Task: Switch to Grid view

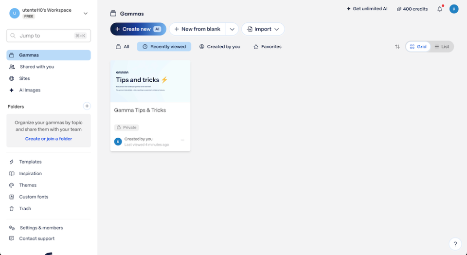Action: point(418,47)
